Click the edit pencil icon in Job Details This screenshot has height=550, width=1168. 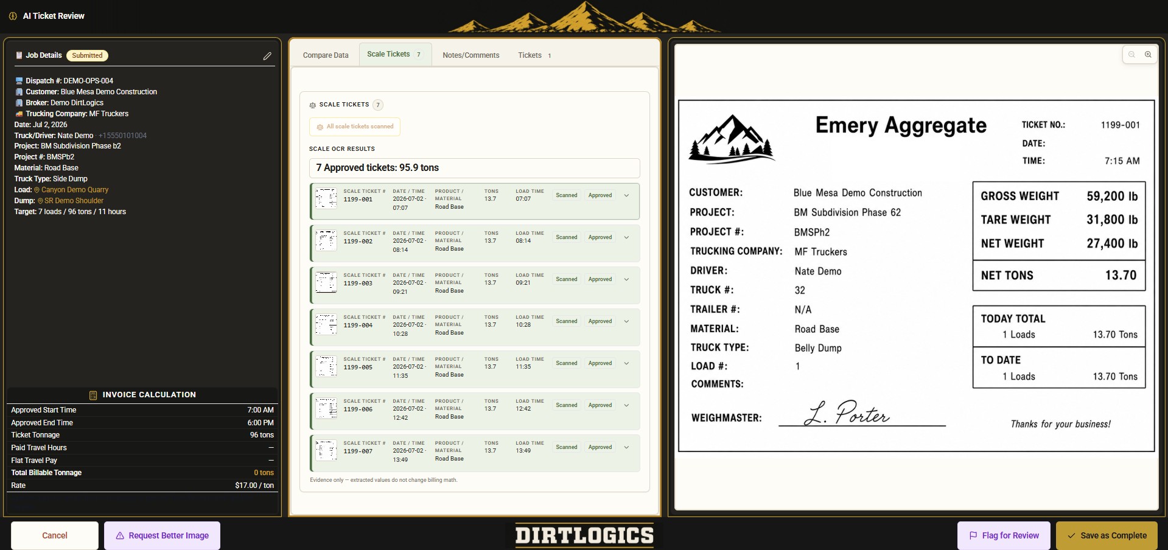(x=267, y=56)
